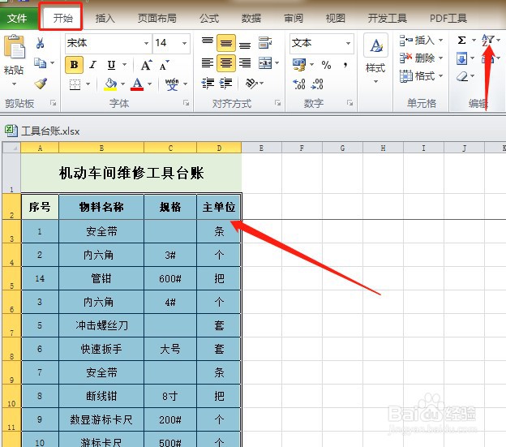The image size is (506, 447).
Task: Increase decimal places
Action: (299, 84)
